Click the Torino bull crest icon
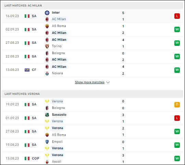185x165 pixels. pyautogui.click(x=47, y=46)
